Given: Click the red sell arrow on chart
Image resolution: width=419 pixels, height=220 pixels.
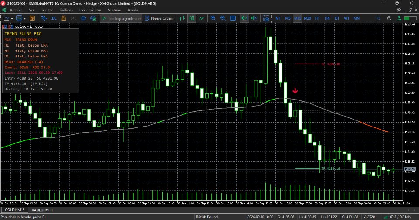Looking at the screenshot, I should [x=295, y=91].
